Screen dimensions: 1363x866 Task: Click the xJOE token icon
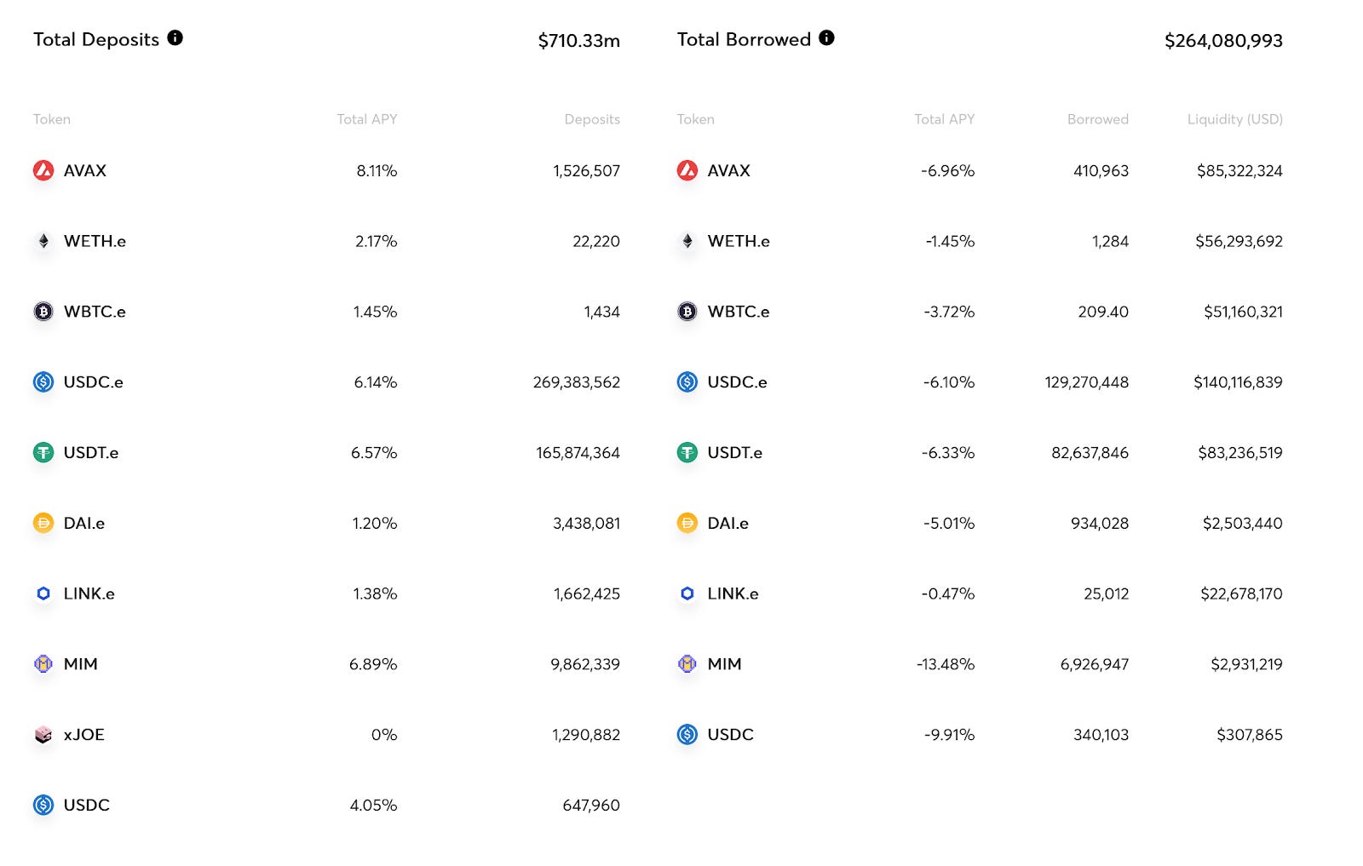coord(42,734)
